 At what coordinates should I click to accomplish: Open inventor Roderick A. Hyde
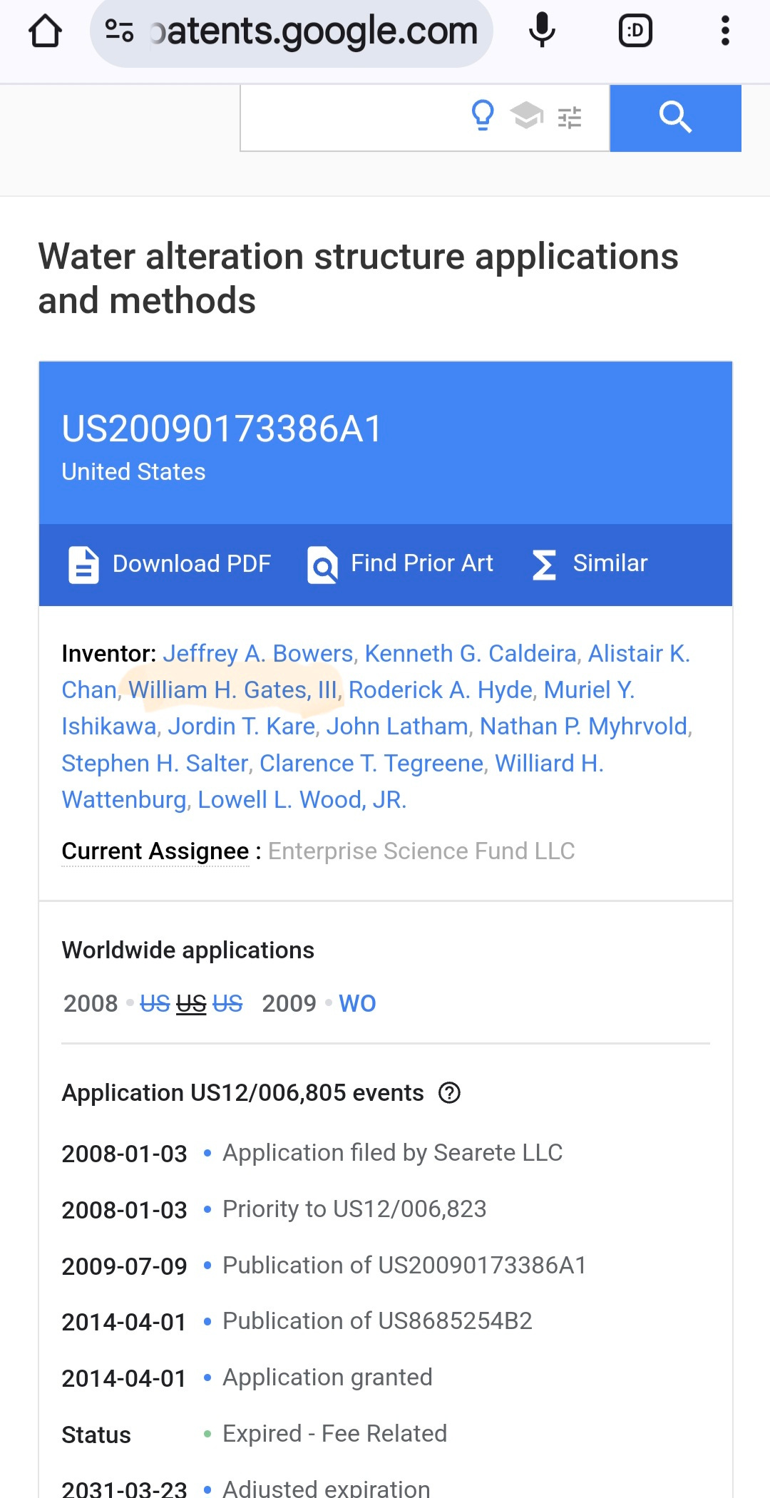click(x=441, y=689)
